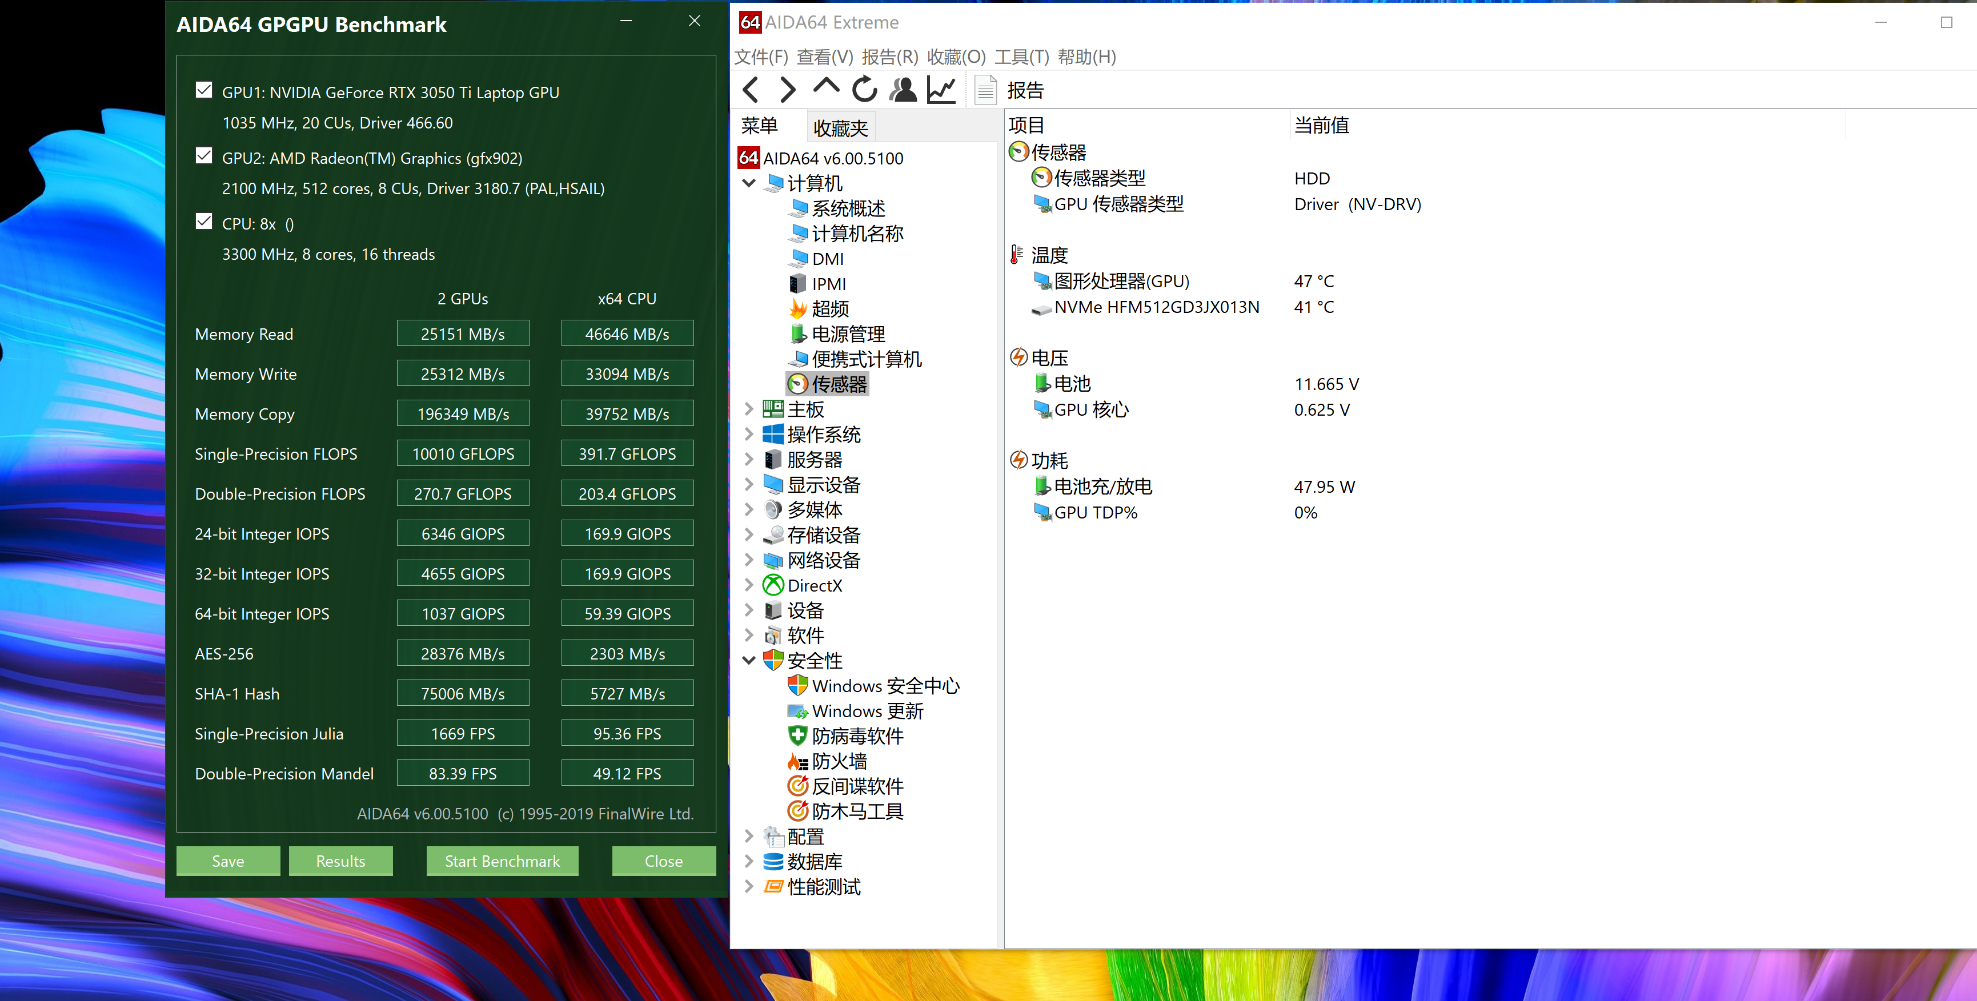Expand the 操作系统 tree node
1977x1001 pixels.
click(749, 435)
